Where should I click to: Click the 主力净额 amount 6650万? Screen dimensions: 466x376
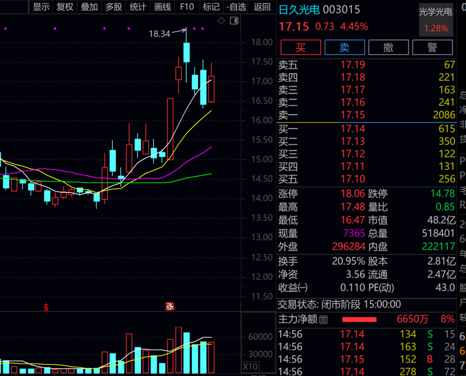[412, 319]
